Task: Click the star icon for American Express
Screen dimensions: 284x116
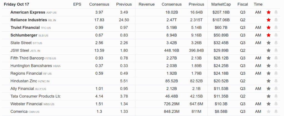Action: [268, 12]
